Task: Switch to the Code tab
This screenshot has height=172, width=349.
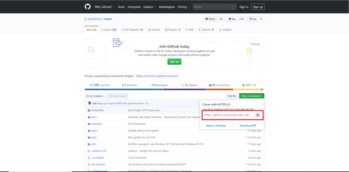Action: pos(91,30)
